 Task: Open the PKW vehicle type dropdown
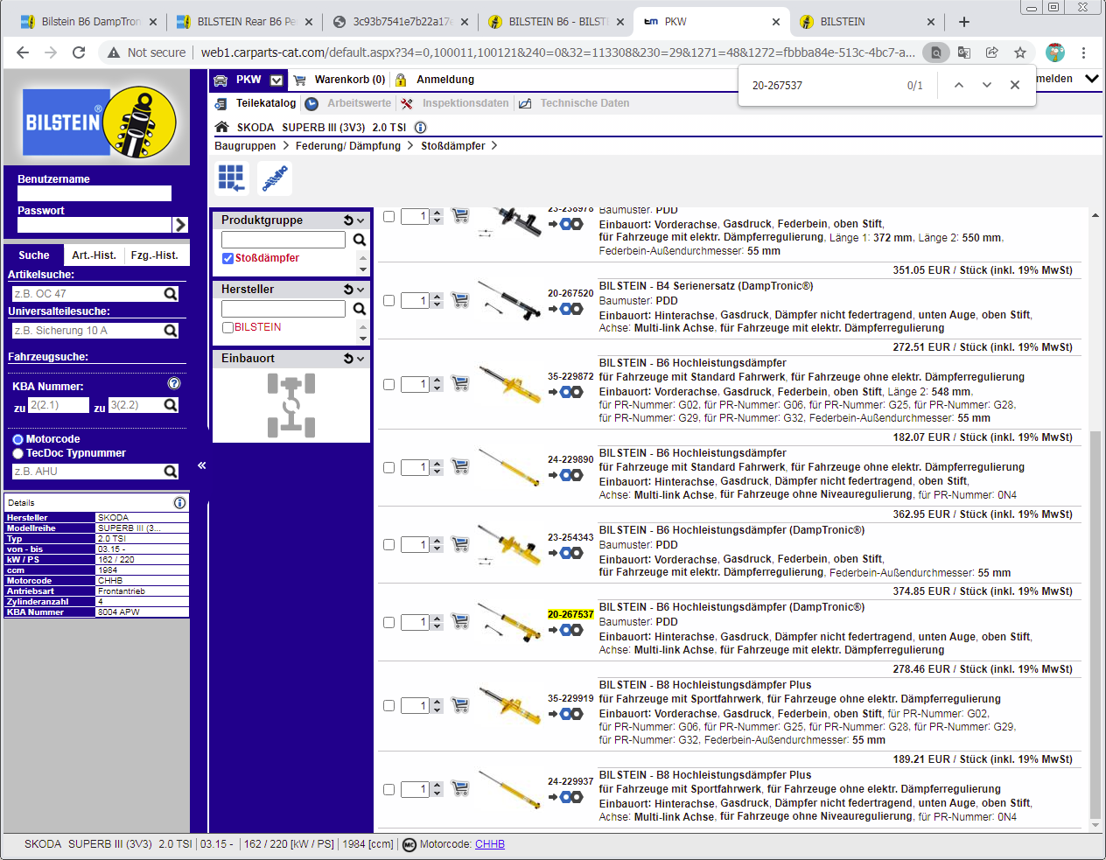click(276, 80)
